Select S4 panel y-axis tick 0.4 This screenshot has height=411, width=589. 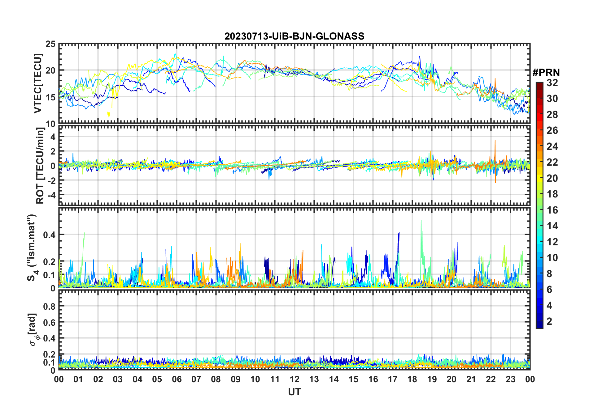pos(50,235)
